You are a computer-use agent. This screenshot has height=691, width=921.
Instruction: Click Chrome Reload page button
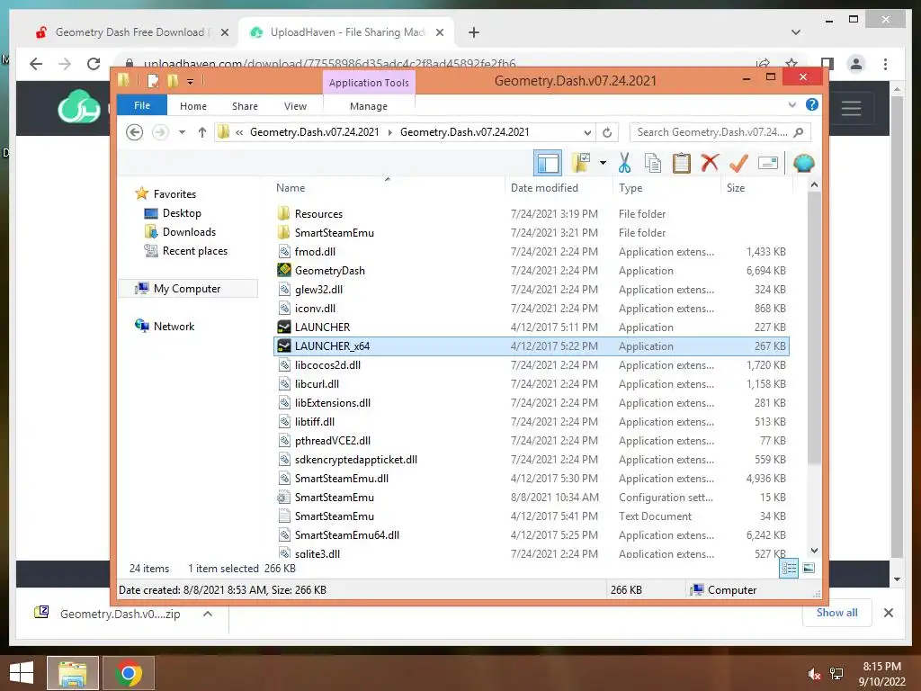(x=94, y=64)
